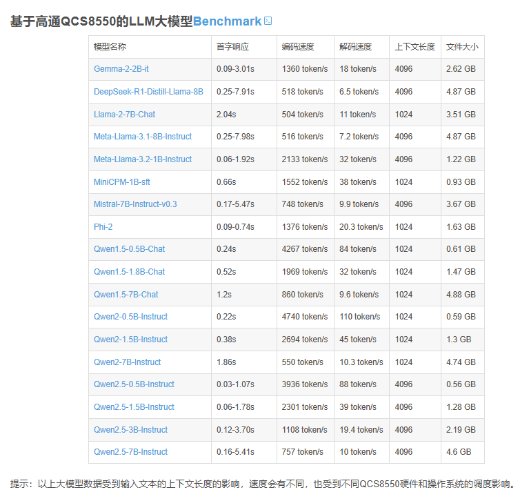Select the Qwen2-7B-Instruct model link
The width and height of the screenshot is (529, 501).
pos(127,362)
